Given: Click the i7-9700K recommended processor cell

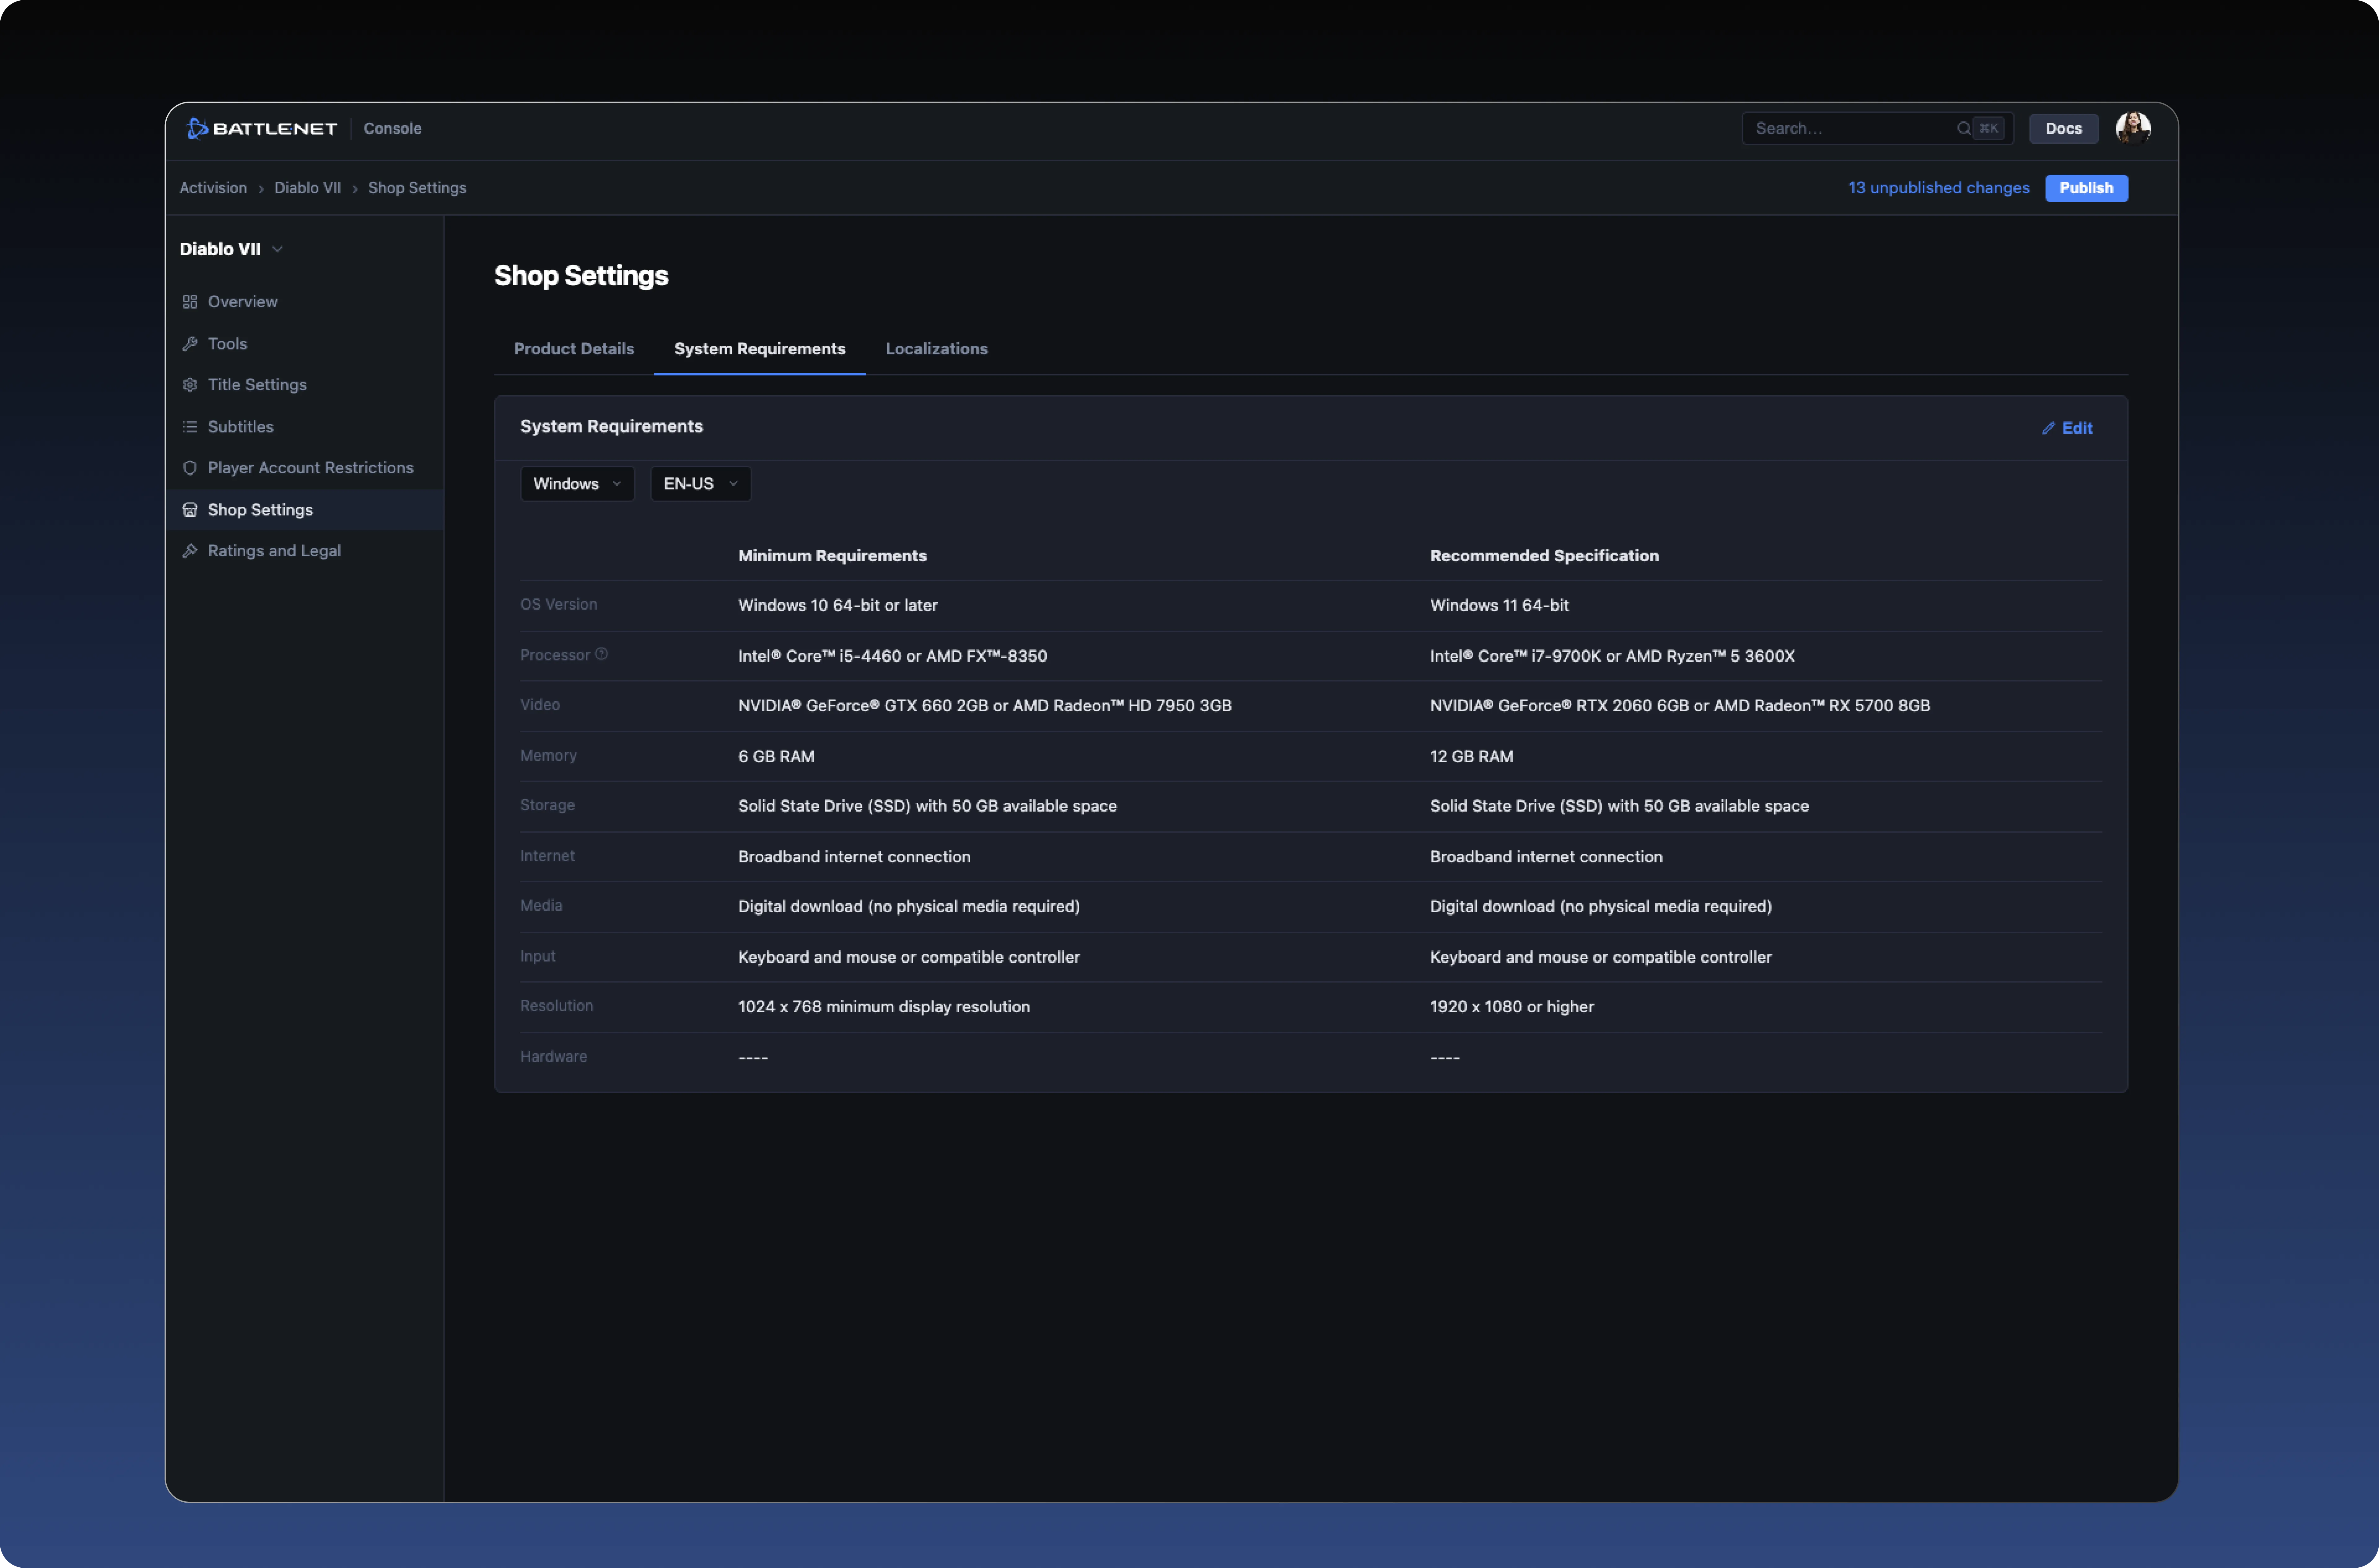Looking at the screenshot, I should (1612, 656).
